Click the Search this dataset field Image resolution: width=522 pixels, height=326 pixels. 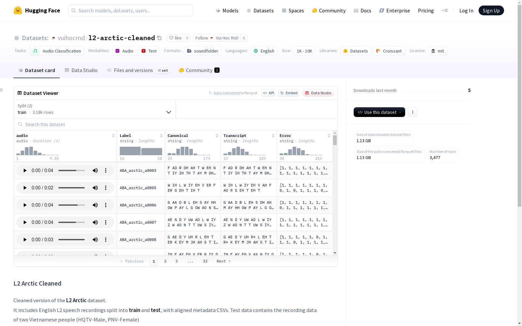176,125
